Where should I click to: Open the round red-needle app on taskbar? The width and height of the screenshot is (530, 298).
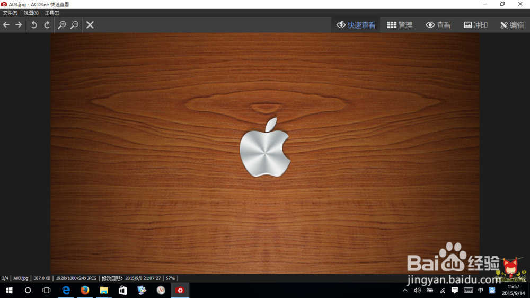click(161, 290)
